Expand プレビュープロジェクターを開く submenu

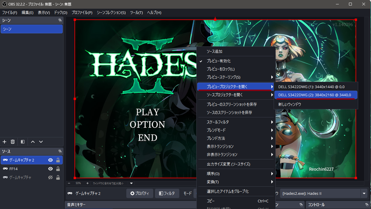coord(236,86)
